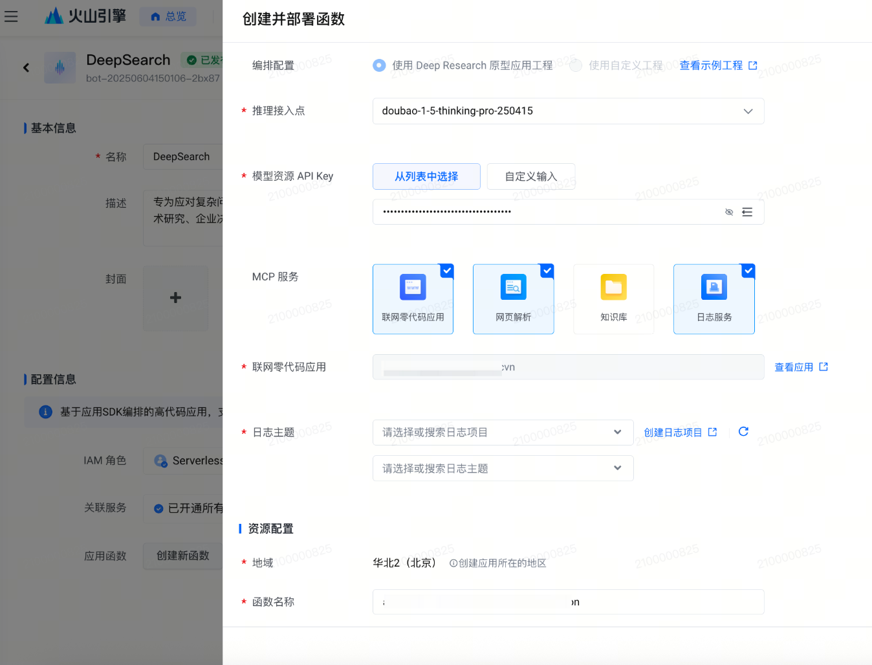Refresh the log project list
Image resolution: width=872 pixels, height=665 pixels.
(x=743, y=431)
